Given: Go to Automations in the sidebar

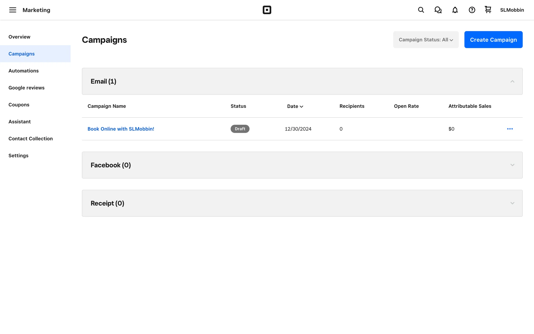Looking at the screenshot, I should 24,71.
